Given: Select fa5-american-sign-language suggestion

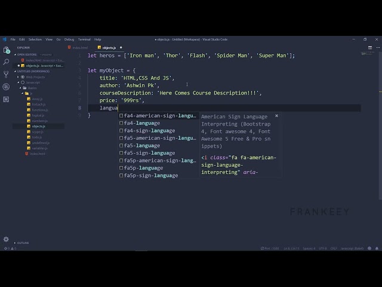Looking at the screenshot, I should [158, 138].
